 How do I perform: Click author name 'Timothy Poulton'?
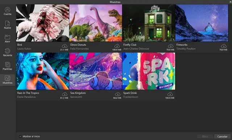(x=186, y=48)
